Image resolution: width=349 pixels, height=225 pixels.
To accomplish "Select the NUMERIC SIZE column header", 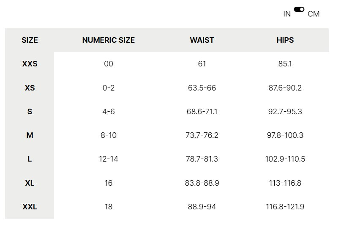I will (x=109, y=40).
